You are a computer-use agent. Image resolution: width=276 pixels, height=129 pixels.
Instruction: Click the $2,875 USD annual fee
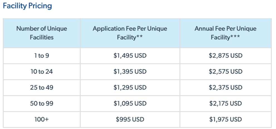pos(226,56)
